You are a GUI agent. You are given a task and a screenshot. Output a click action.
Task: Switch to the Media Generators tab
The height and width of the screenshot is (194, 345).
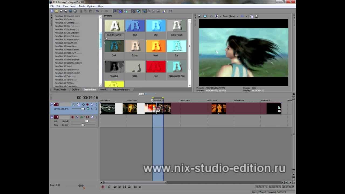(121, 89)
